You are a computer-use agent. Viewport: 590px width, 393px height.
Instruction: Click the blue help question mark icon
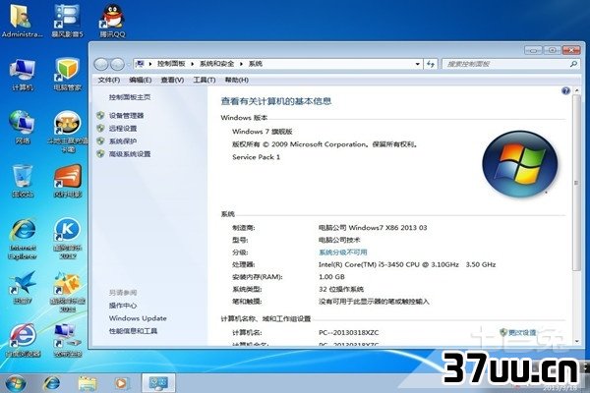pos(565,90)
